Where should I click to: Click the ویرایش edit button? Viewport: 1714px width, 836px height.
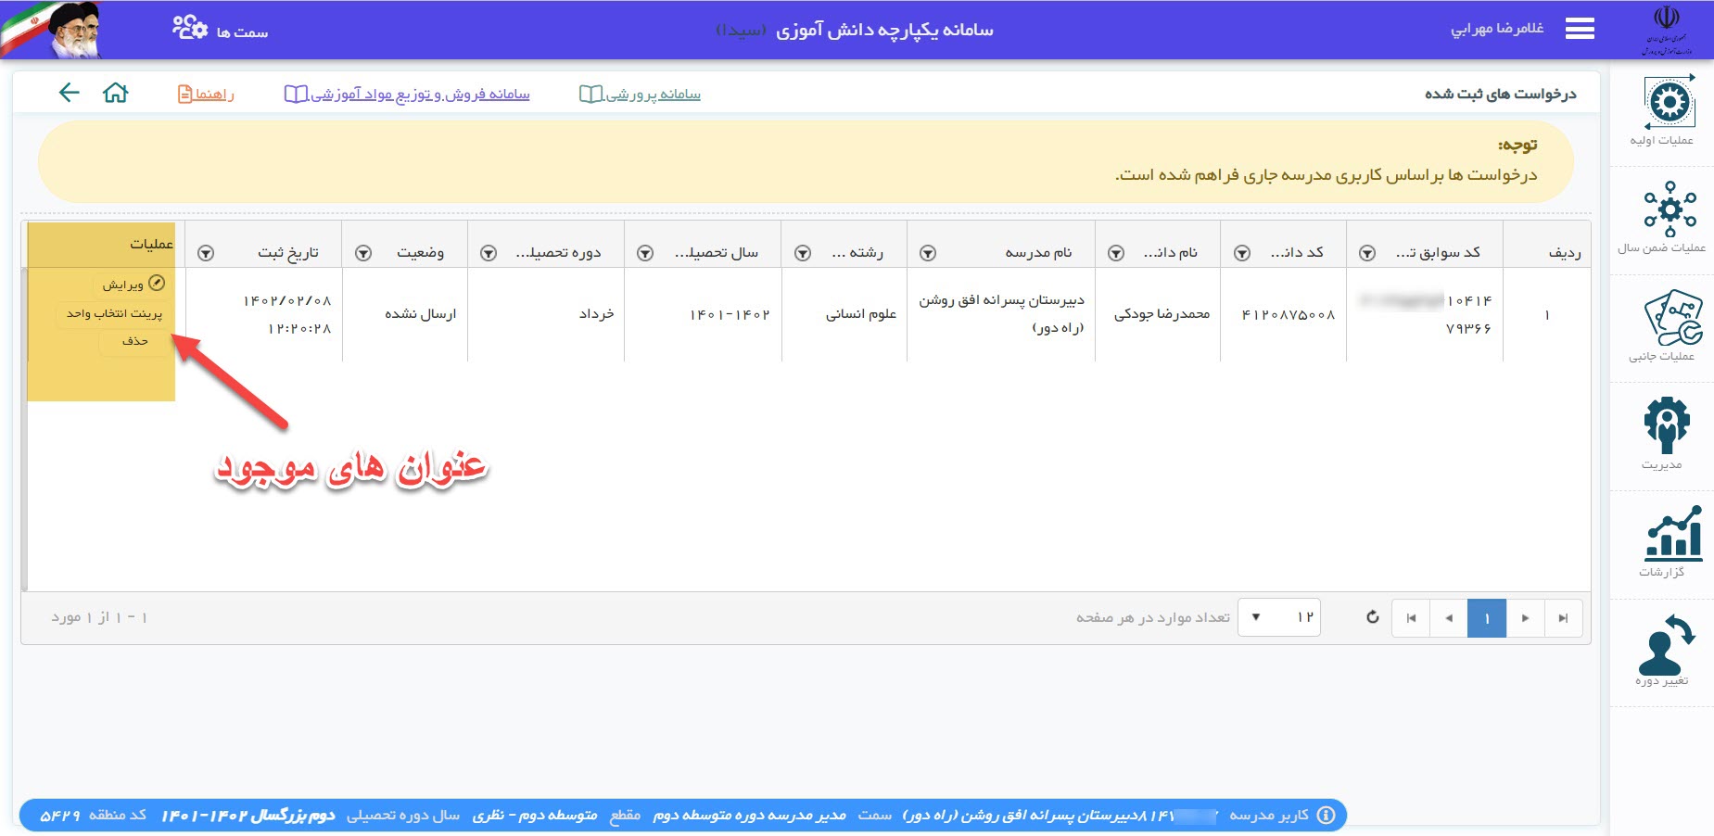[x=133, y=285]
